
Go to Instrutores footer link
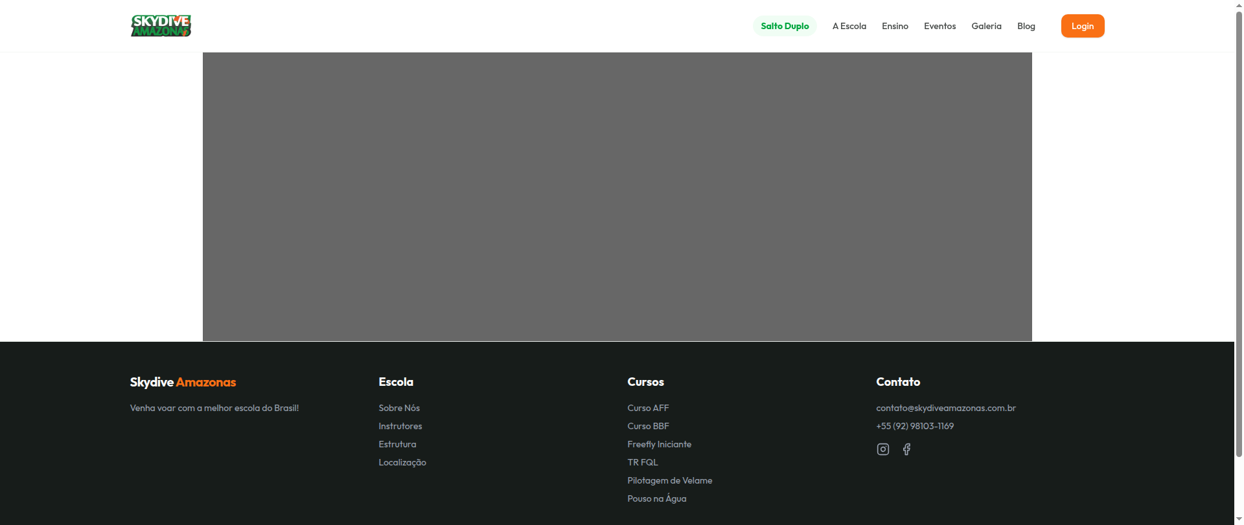400,426
